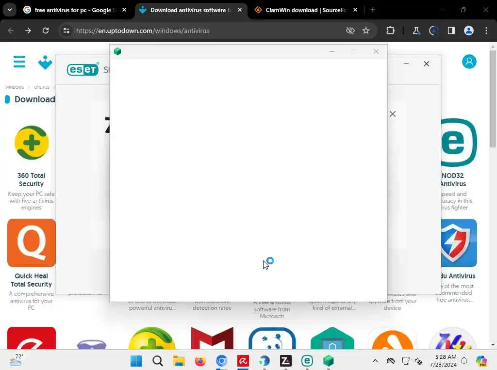This screenshot has height=370, width=497.
Task: Close the Google search tab
Action: 124,10
